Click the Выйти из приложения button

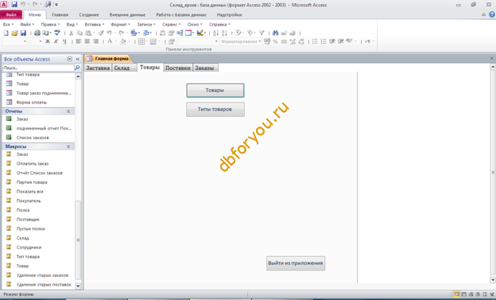point(296,263)
